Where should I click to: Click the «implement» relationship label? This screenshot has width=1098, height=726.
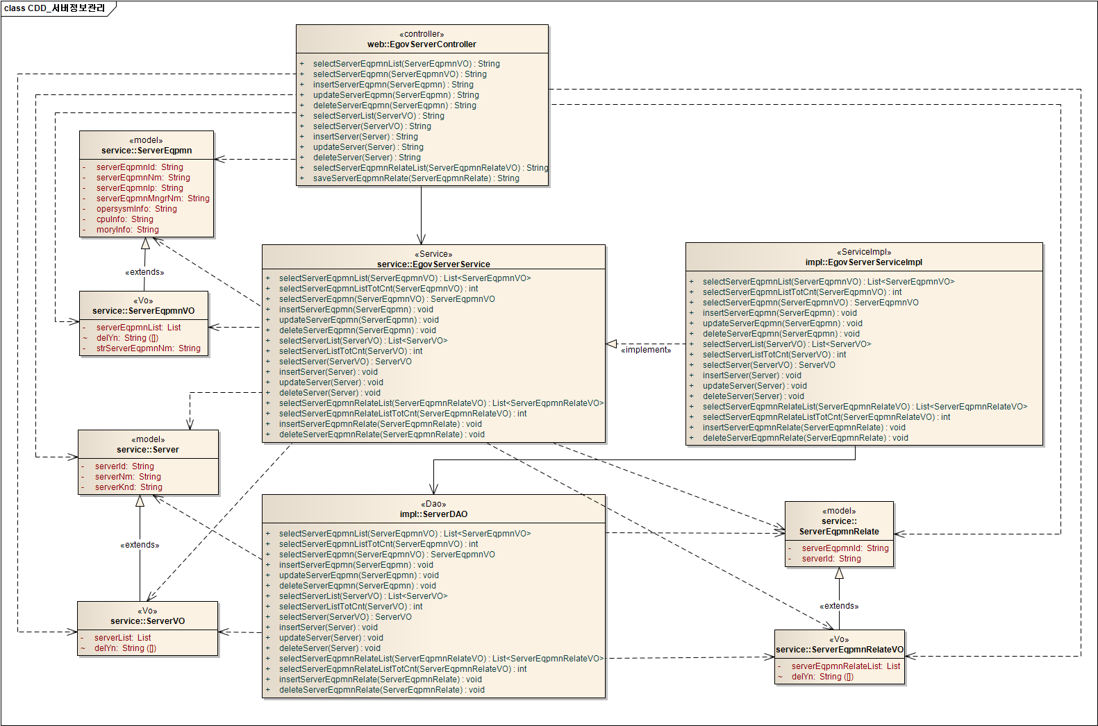click(646, 350)
